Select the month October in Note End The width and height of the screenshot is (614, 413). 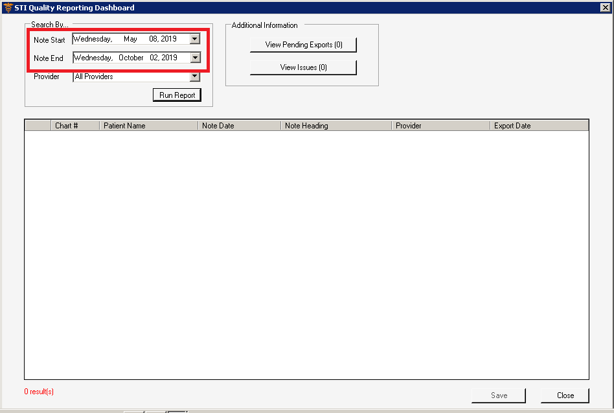[131, 58]
